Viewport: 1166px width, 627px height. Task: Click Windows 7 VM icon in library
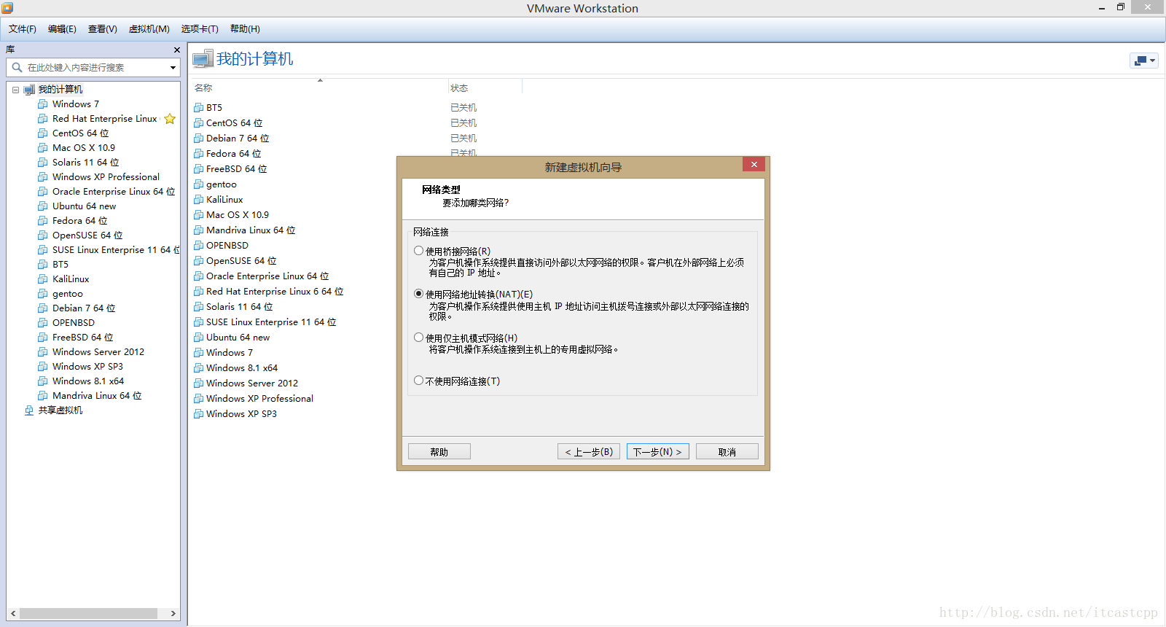pyautogui.click(x=43, y=104)
